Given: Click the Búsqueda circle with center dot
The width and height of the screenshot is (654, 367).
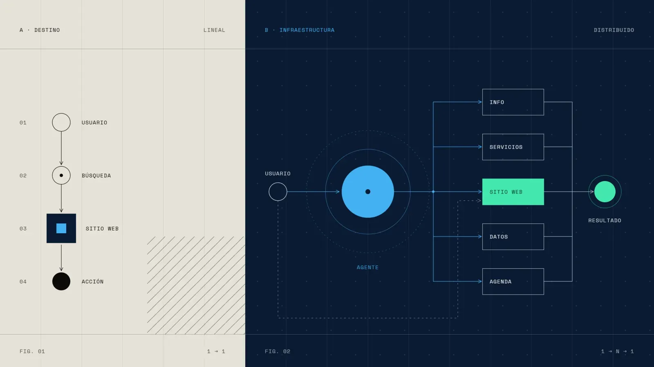Looking at the screenshot, I should (61, 175).
